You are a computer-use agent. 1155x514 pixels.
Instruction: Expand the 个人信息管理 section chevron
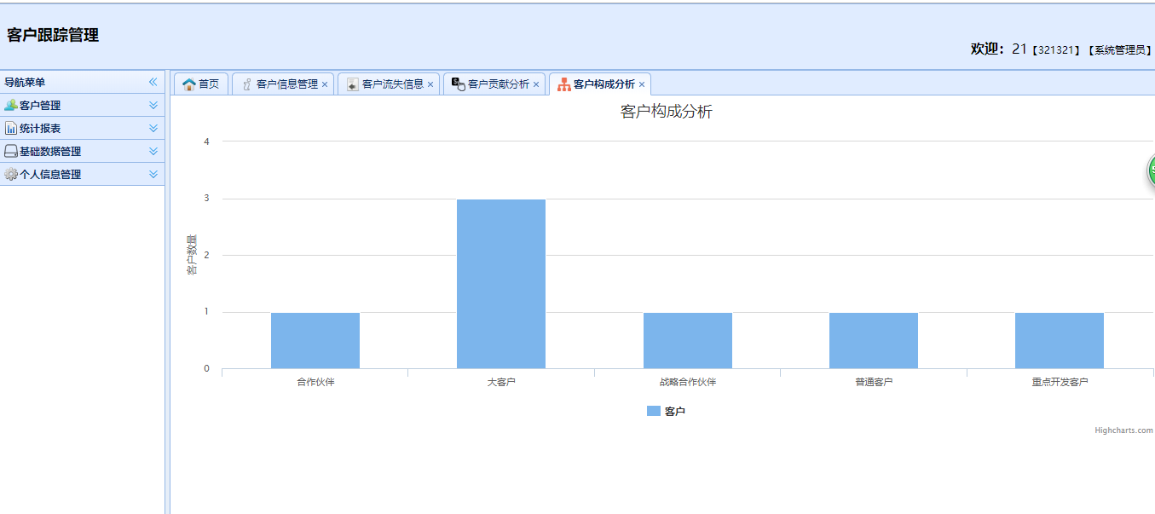pyautogui.click(x=153, y=175)
